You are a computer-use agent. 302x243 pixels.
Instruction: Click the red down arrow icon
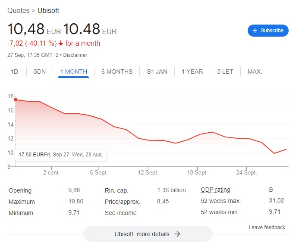[61, 43]
